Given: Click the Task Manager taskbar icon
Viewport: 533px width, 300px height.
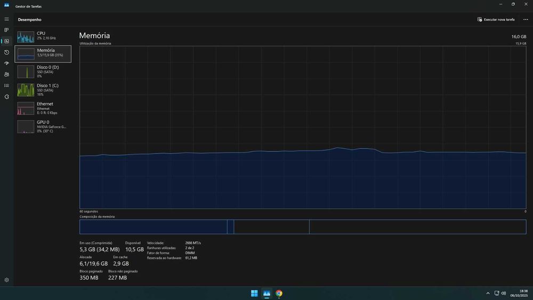Looking at the screenshot, I should pos(267,293).
